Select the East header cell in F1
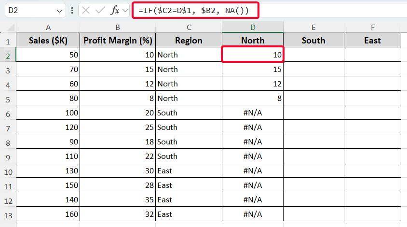 tap(372, 40)
